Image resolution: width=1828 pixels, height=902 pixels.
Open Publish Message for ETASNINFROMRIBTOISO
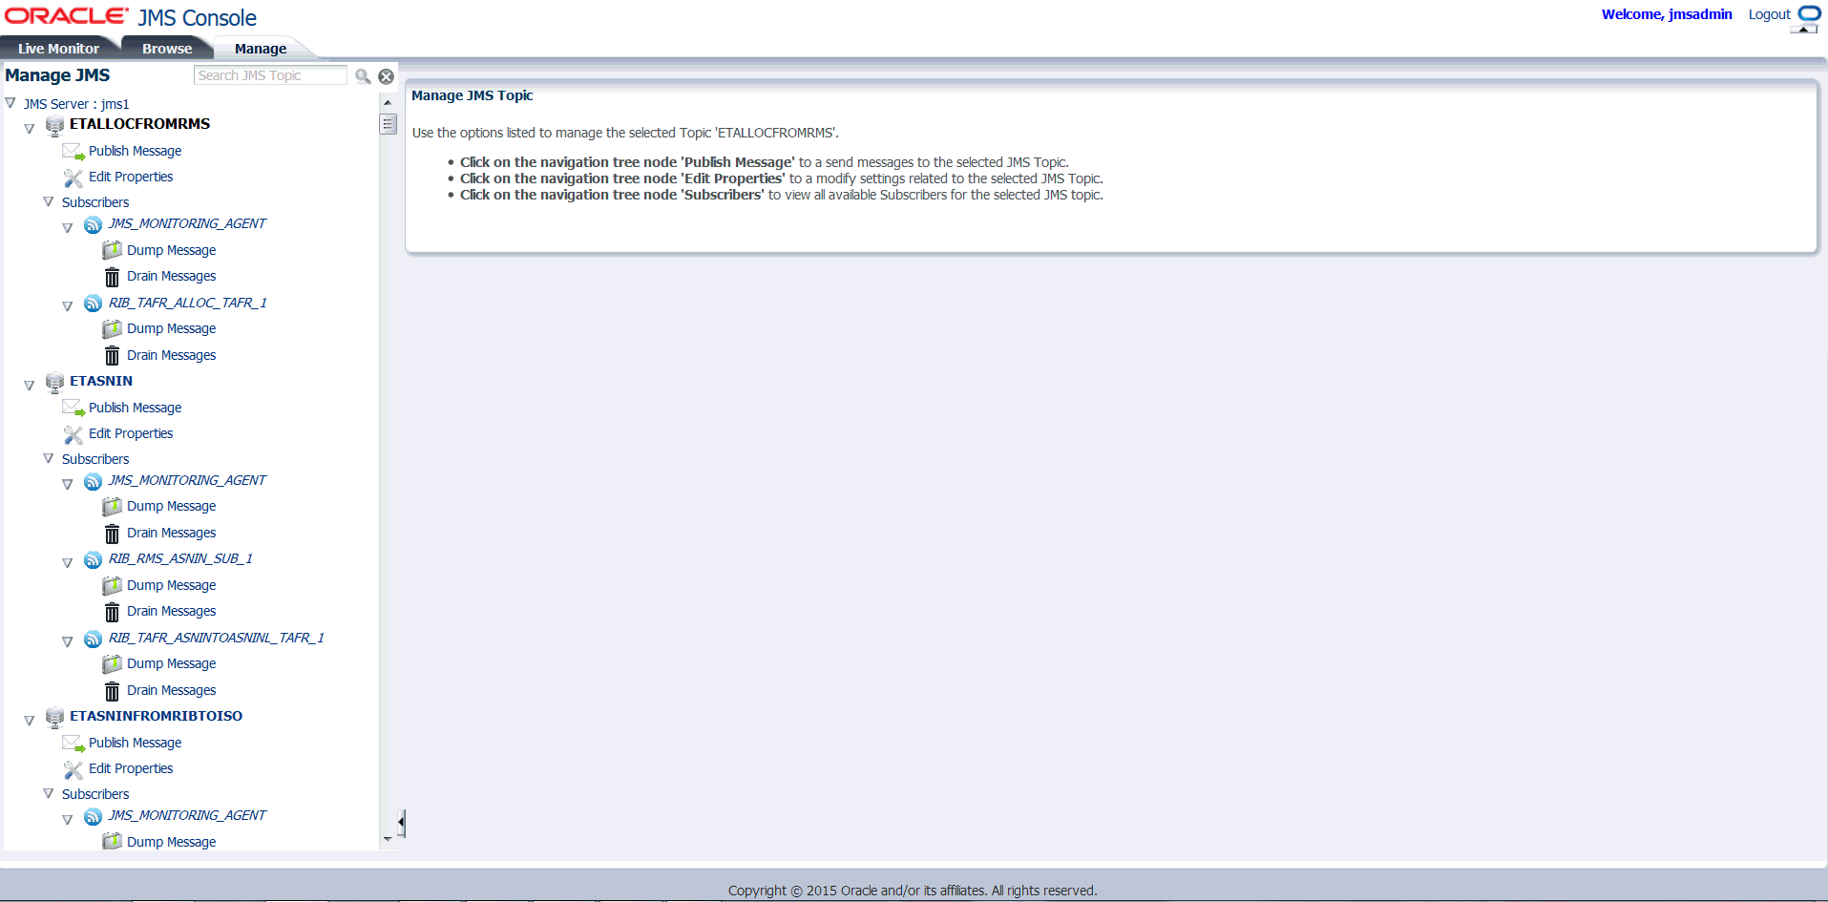pyautogui.click(x=135, y=743)
